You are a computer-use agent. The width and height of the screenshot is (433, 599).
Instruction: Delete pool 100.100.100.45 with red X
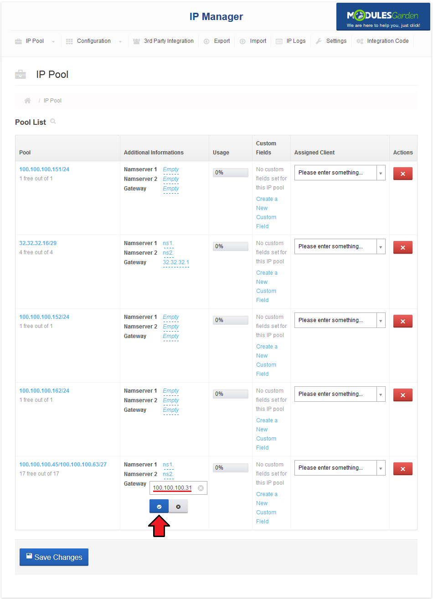(x=403, y=469)
